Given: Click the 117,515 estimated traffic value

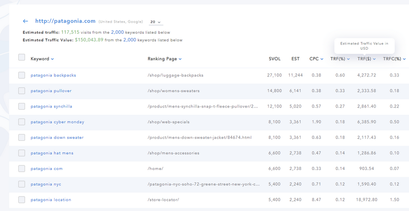Looking at the screenshot, I should pyautogui.click(x=70, y=32).
